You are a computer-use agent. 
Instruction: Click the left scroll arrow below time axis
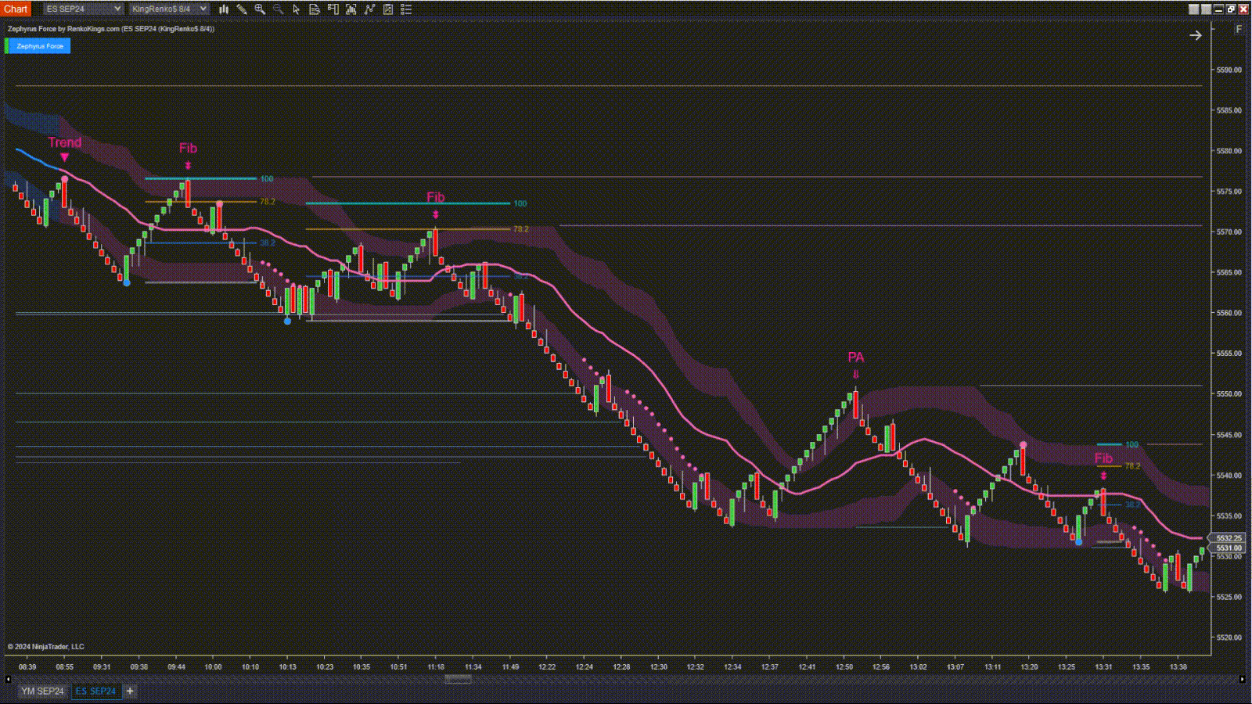tap(9, 679)
